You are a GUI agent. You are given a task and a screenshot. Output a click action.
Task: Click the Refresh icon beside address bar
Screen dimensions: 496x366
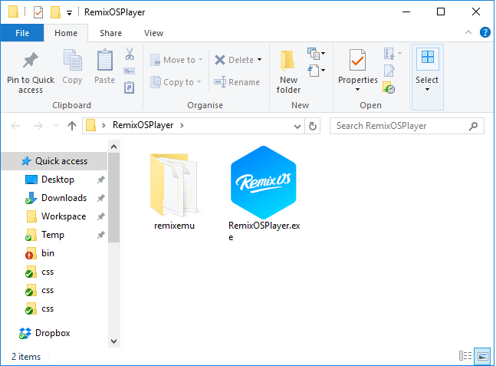coord(313,126)
